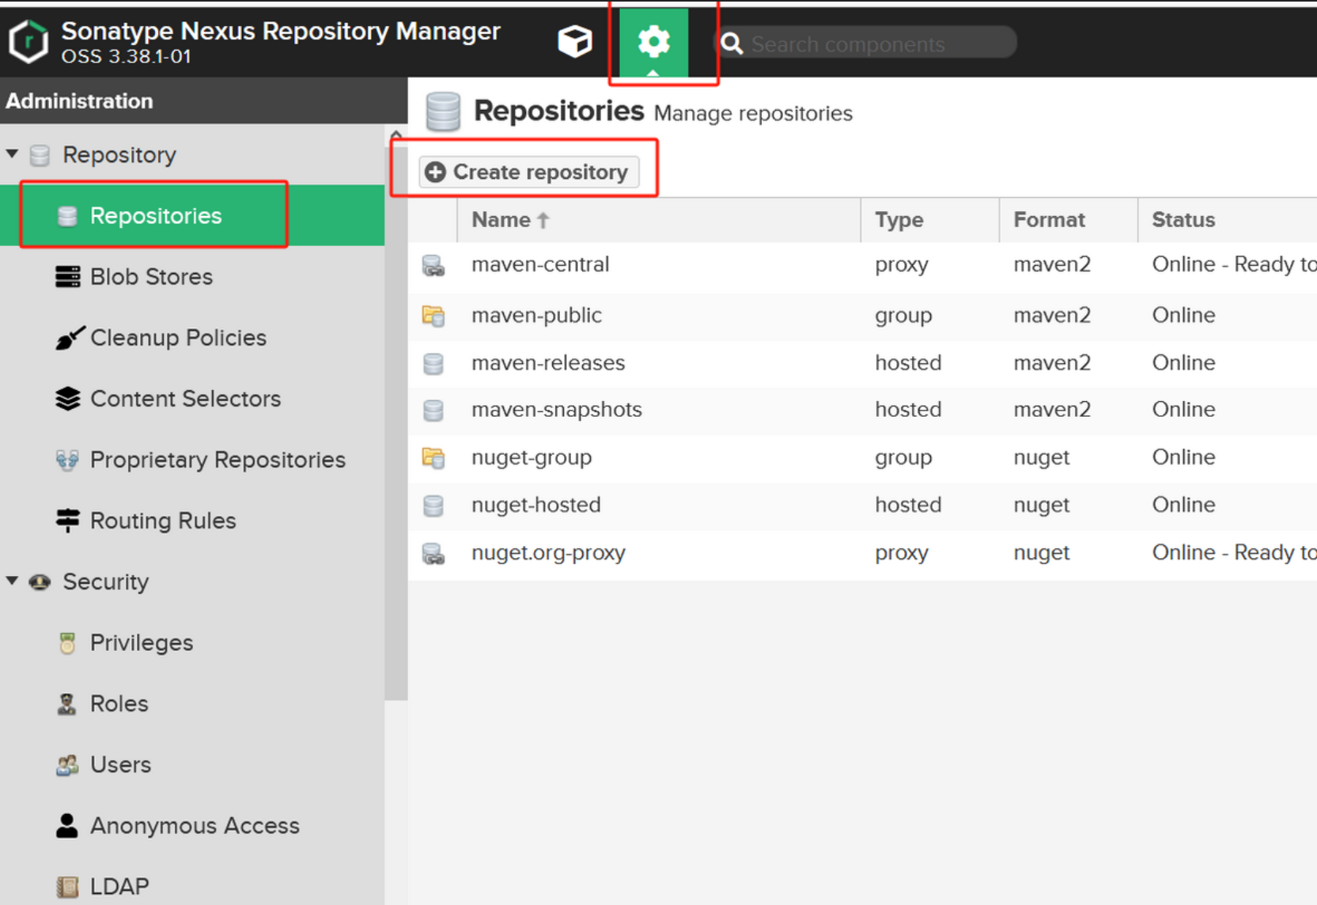Screen dimensions: 1317x905
Task: Open the nuget.org-proxy repository
Action: click(x=548, y=552)
